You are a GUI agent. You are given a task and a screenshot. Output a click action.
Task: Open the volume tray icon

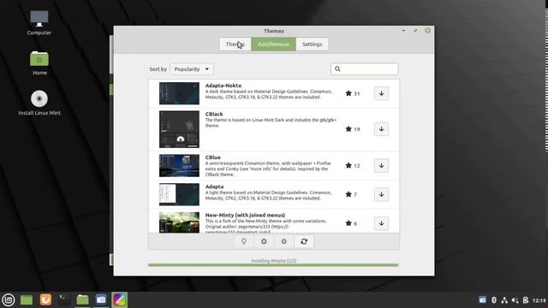point(515,300)
